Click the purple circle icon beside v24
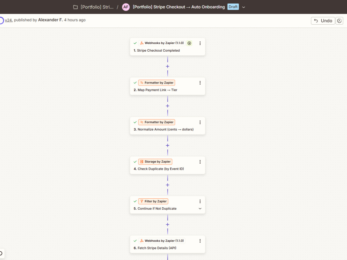This screenshot has height=260, width=347. pos(1,20)
